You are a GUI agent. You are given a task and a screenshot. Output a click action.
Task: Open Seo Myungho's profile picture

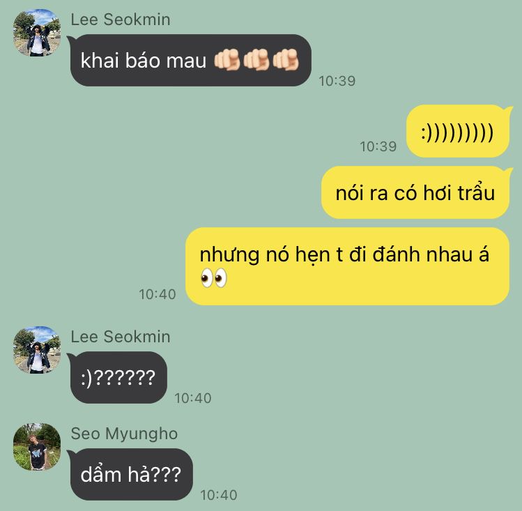click(x=37, y=447)
